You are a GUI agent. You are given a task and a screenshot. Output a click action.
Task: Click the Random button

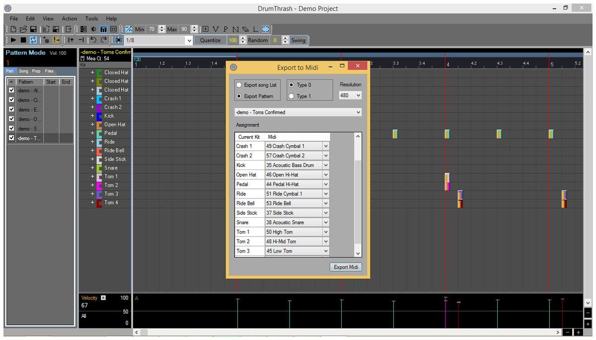pos(258,40)
